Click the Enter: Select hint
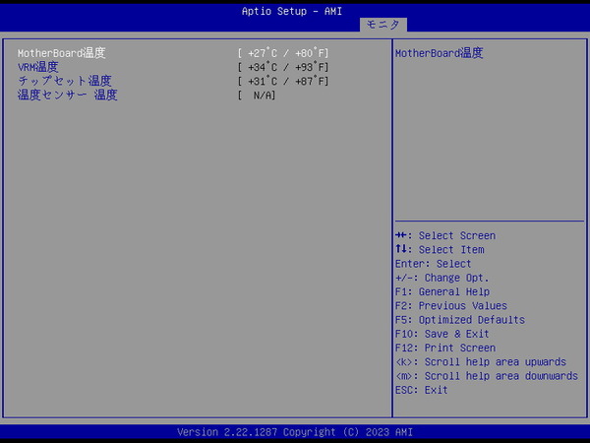 click(x=433, y=264)
